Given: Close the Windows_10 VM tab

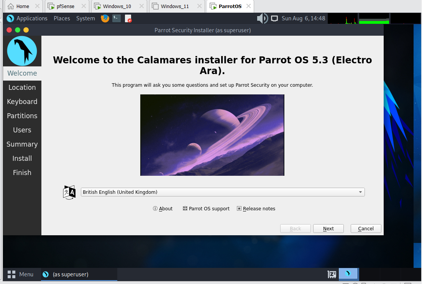Looking at the screenshot, I should point(141,6).
